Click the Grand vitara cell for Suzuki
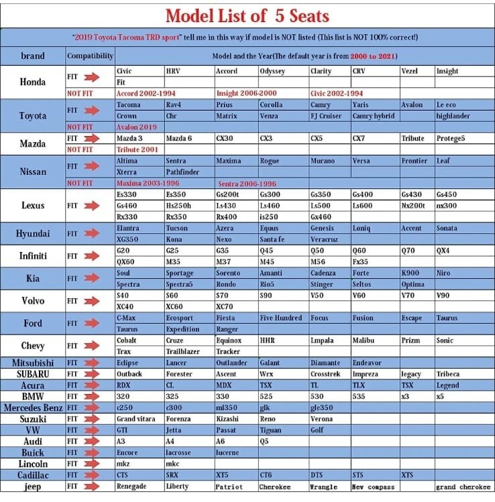 140,419
